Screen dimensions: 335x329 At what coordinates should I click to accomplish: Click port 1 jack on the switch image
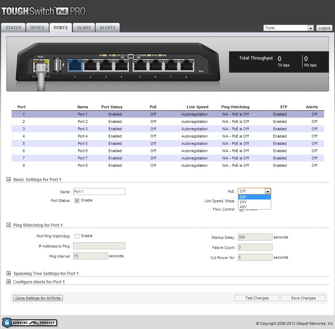point(75,65)
